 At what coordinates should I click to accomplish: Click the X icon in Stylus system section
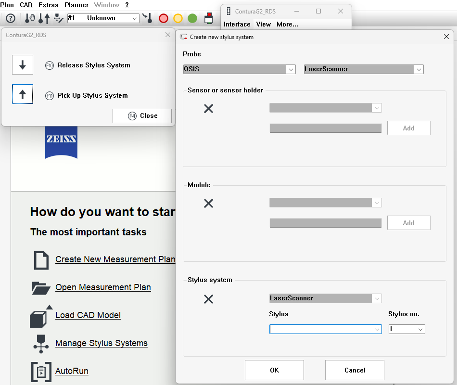click(208, 299)
